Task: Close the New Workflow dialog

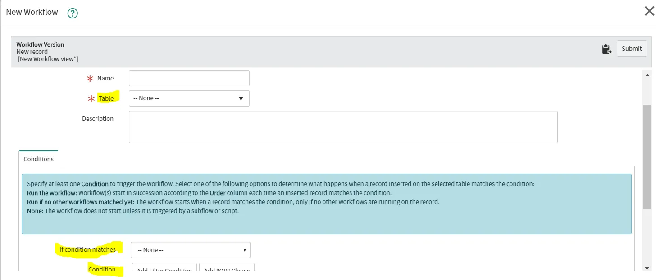Action: click(649, 12)
